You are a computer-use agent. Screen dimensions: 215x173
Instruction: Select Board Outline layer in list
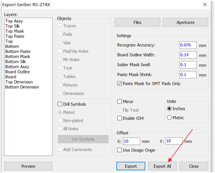[x=18, y=72]
